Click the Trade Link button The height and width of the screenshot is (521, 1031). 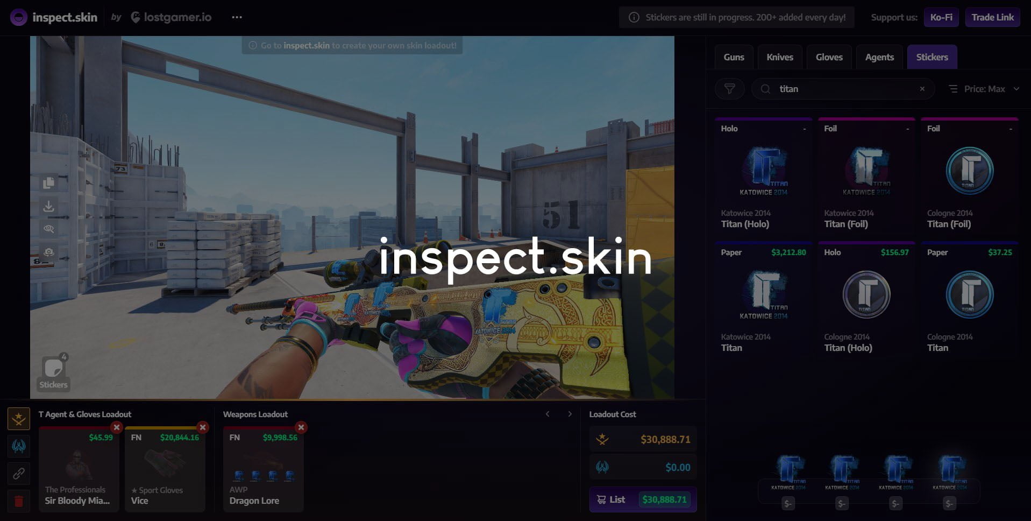992,17
